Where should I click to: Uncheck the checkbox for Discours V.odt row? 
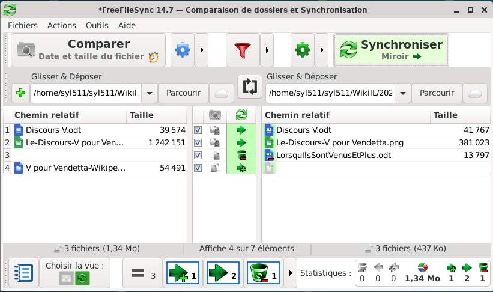tap(198, 130)
